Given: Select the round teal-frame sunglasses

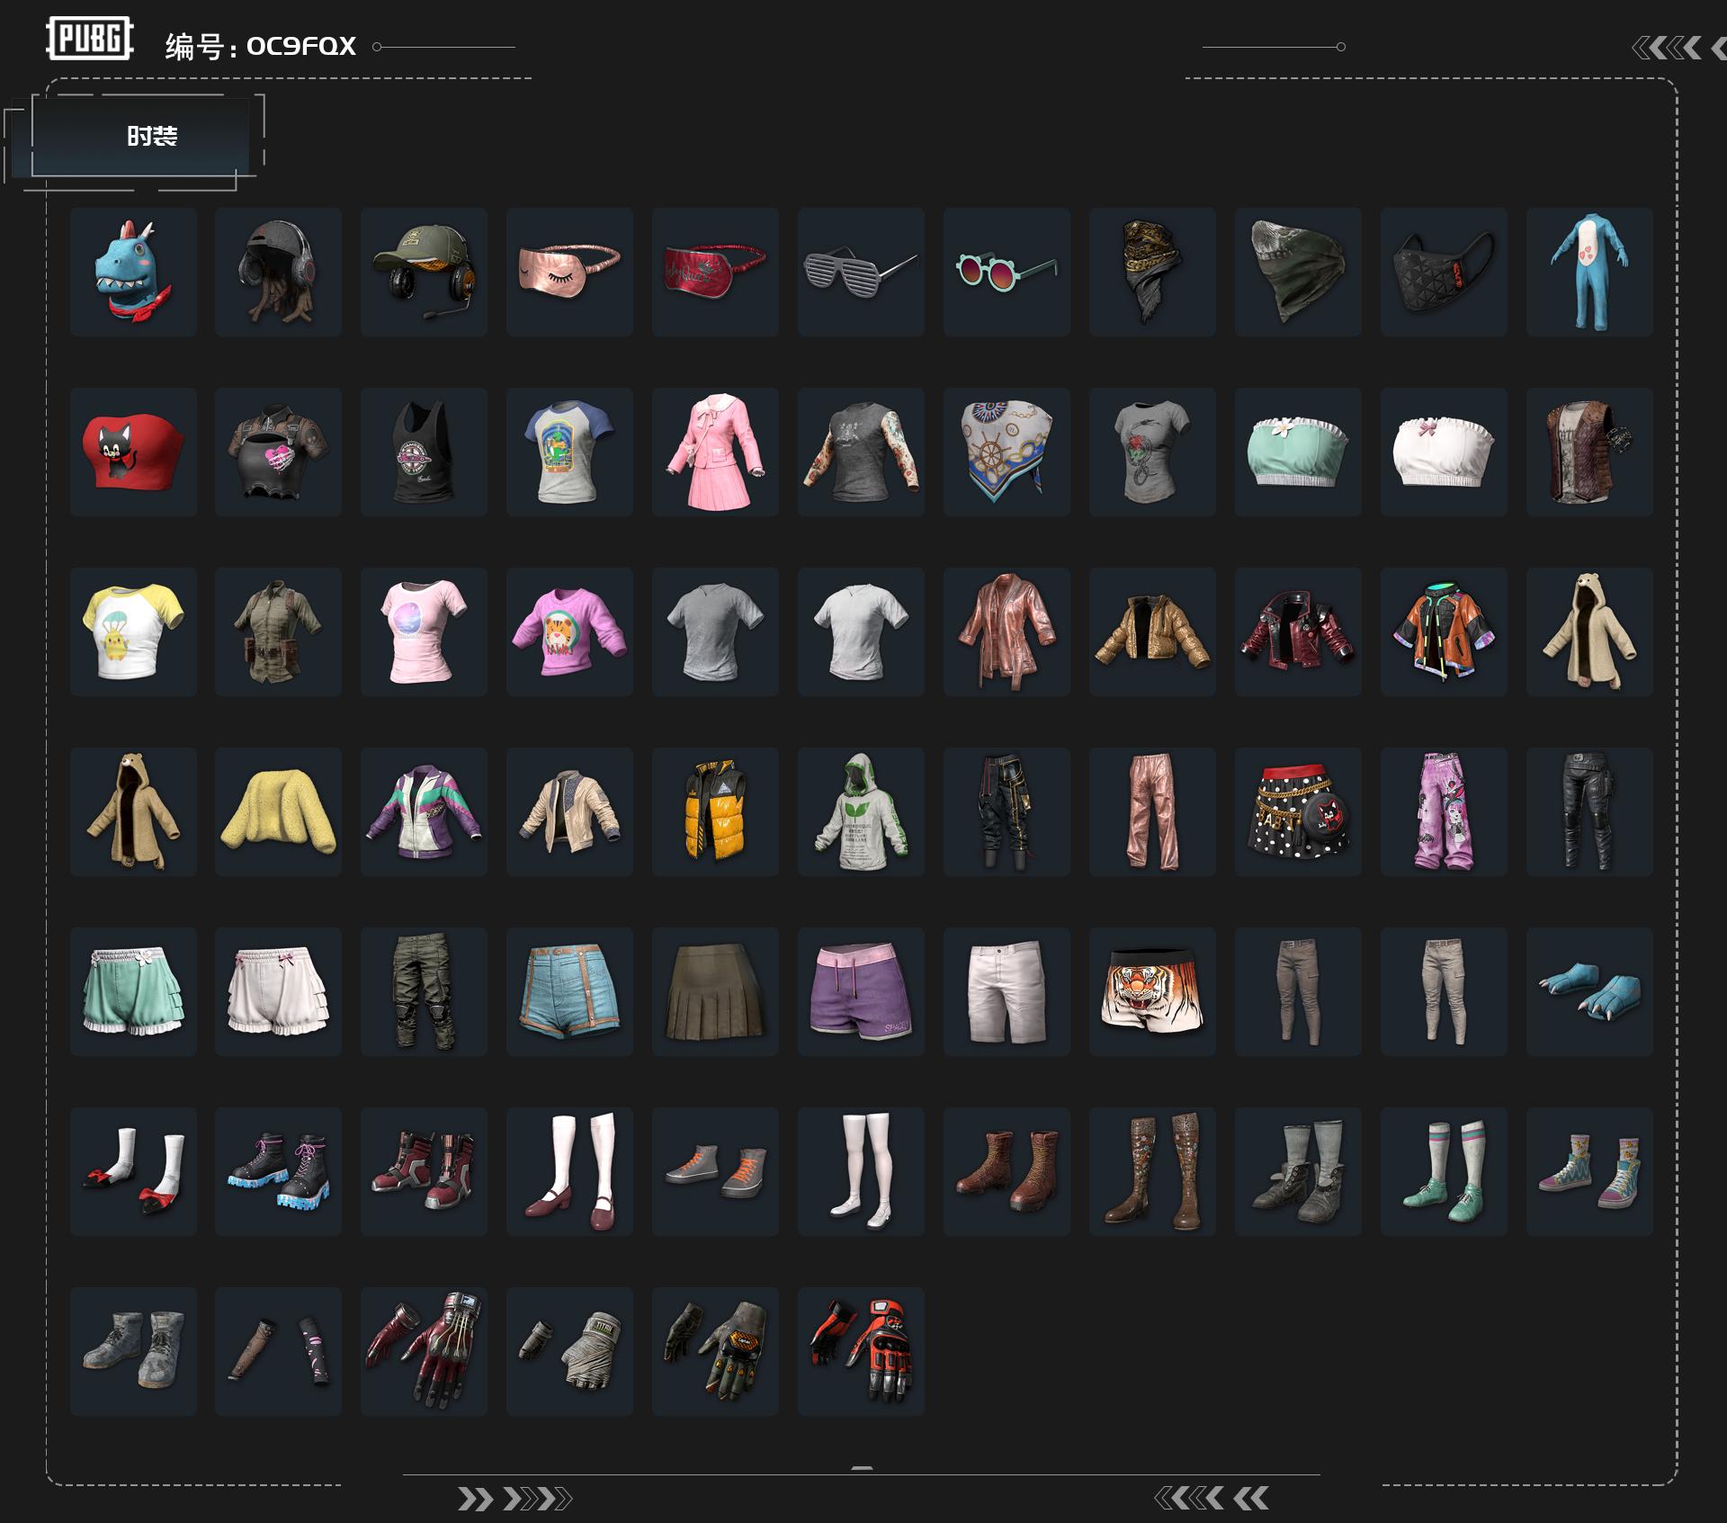Looking at the screenshot, I should pos(1007,272).
